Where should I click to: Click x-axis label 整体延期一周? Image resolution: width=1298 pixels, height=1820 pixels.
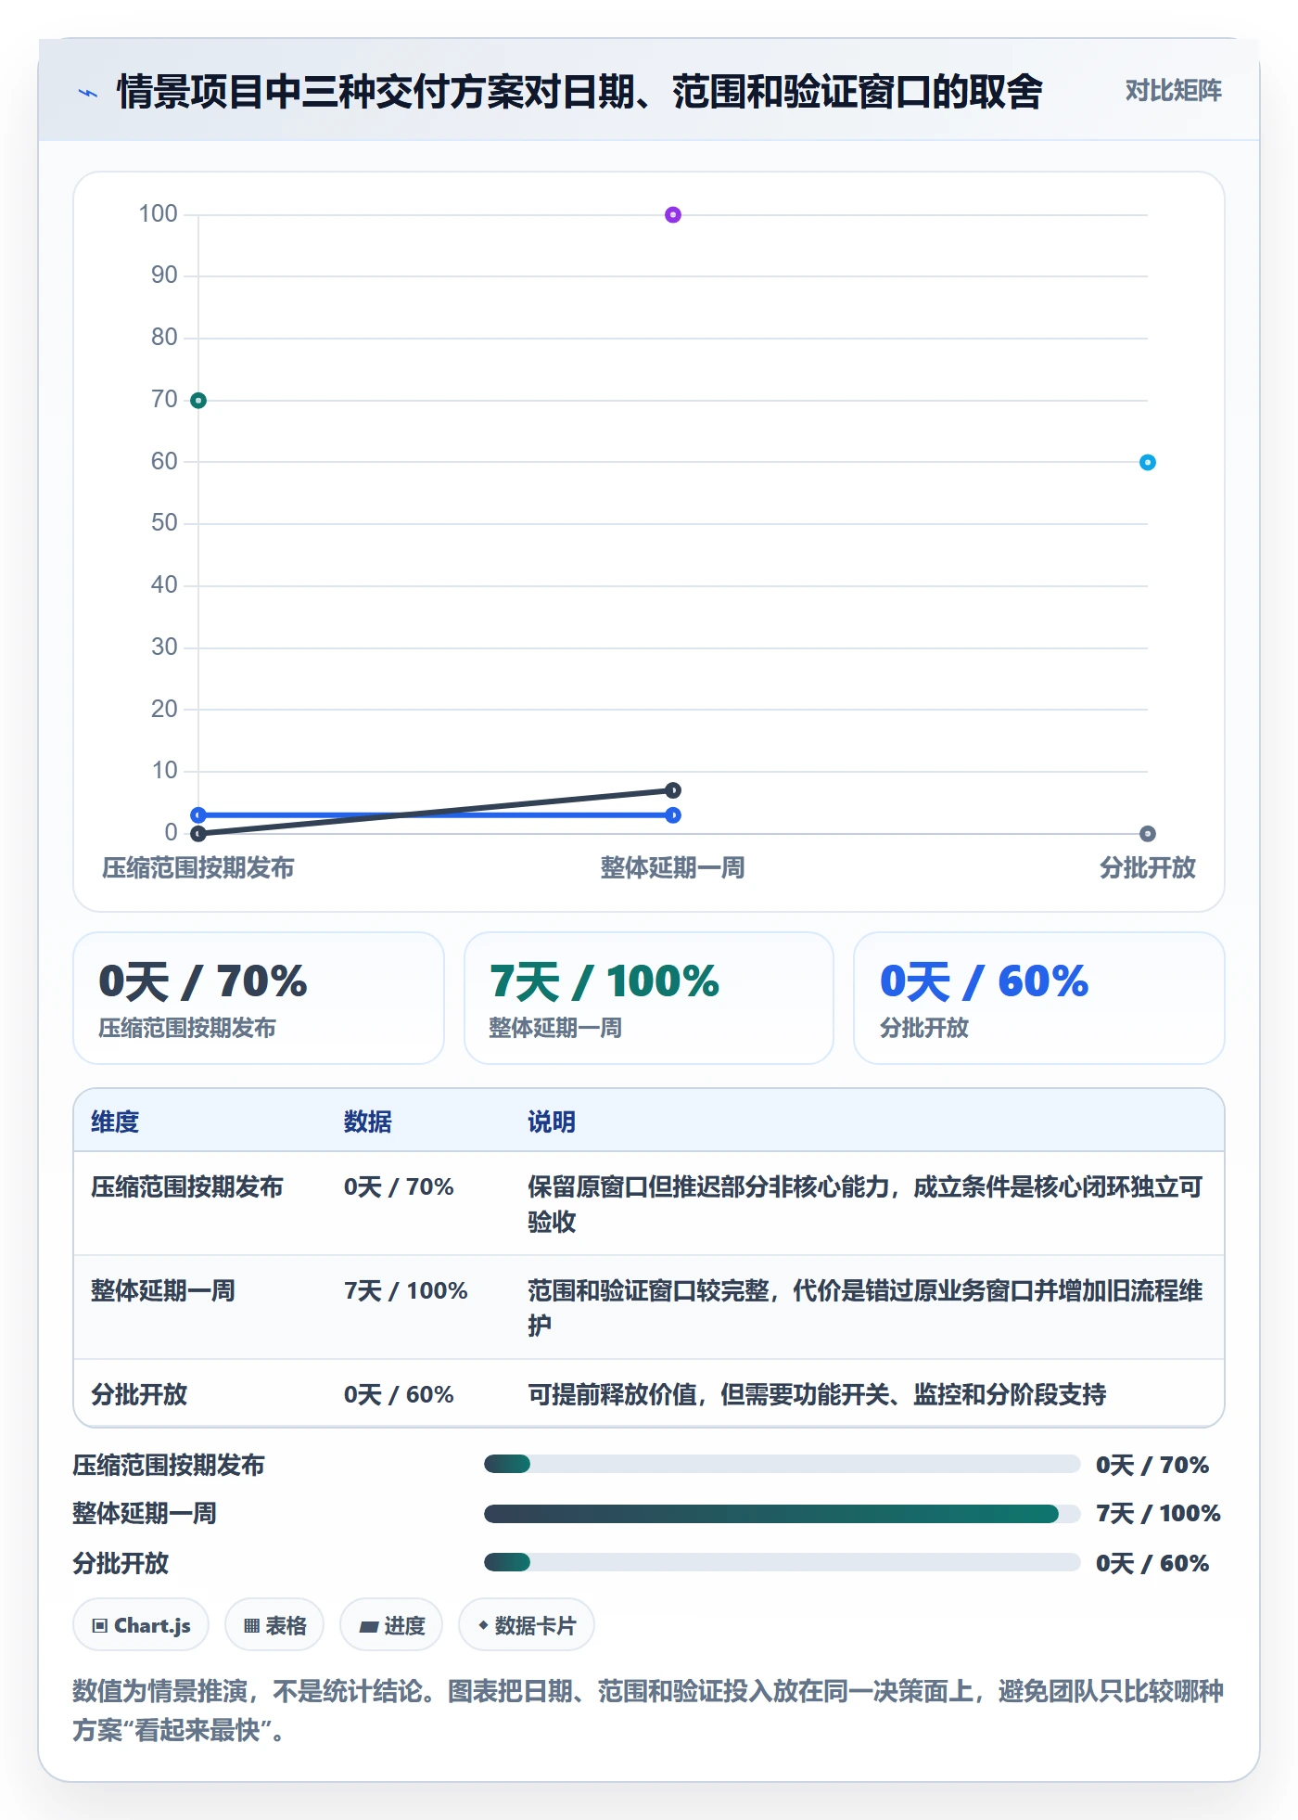pos(673,867)
